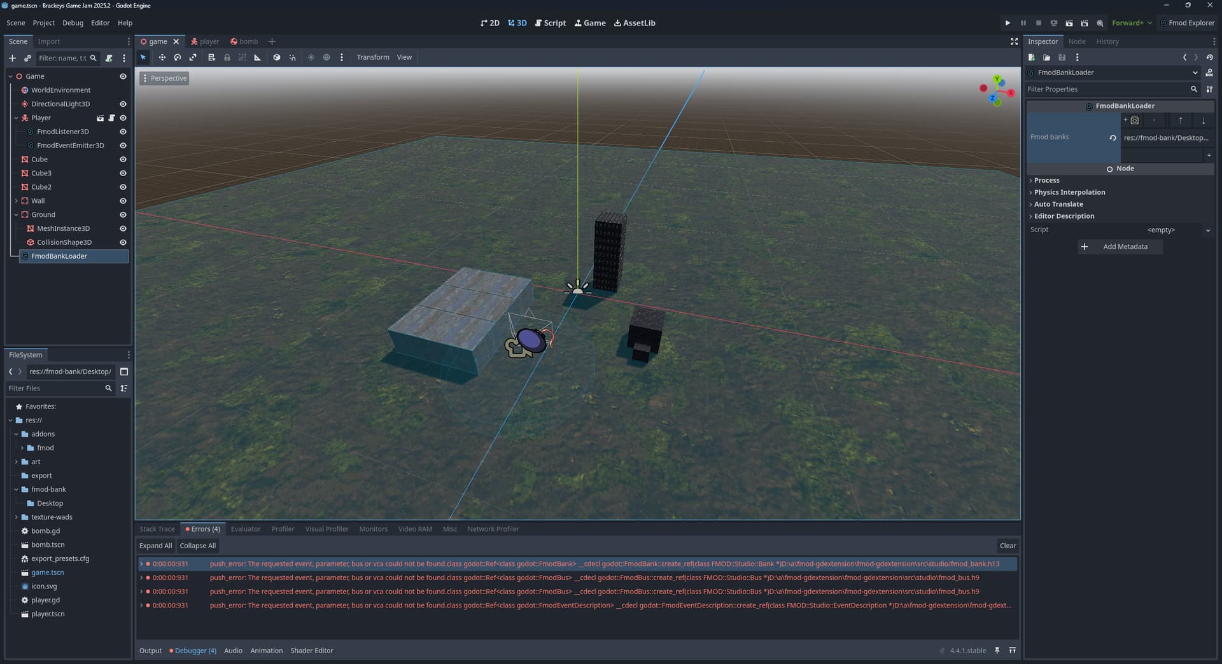This screenshot has height=664, width=1222.
Task: Open the Forward+ renderer dropdown
Action: [1132, 23]
